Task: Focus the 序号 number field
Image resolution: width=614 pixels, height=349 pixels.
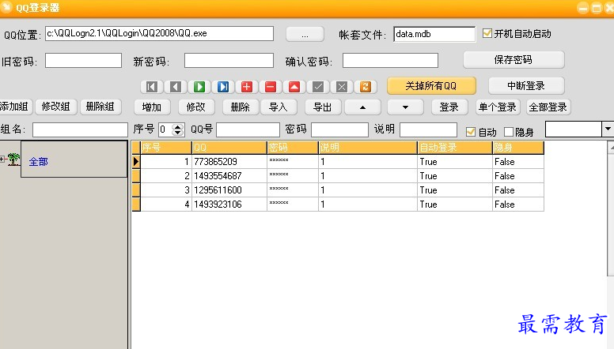Action: click(x=165, y=129)
